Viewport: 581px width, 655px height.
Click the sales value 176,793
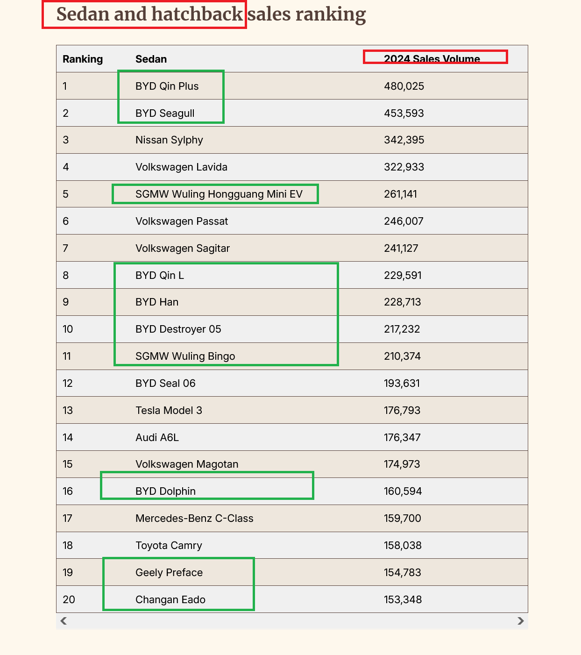[402, 411]
